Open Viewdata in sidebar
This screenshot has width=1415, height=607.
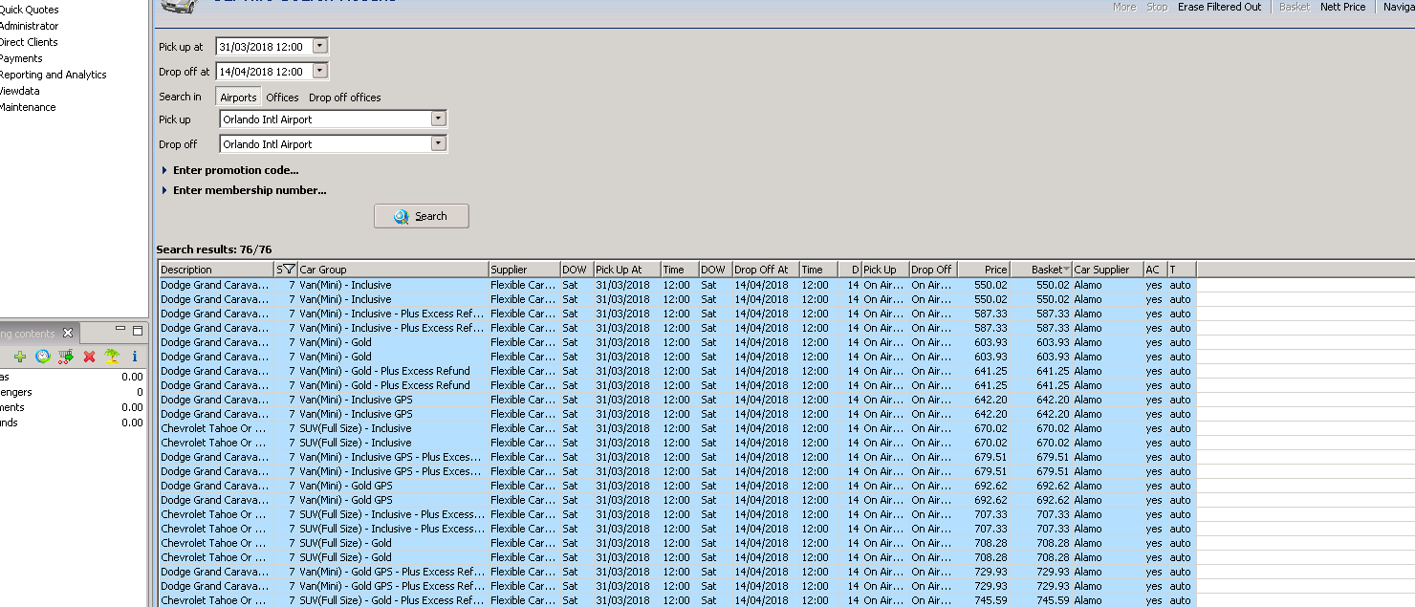pyautogui.click(x=20, y=91)
